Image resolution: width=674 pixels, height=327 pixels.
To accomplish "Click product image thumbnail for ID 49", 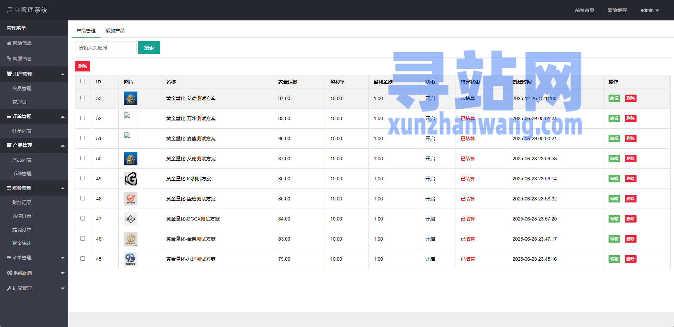I will (x=130, y=179).
